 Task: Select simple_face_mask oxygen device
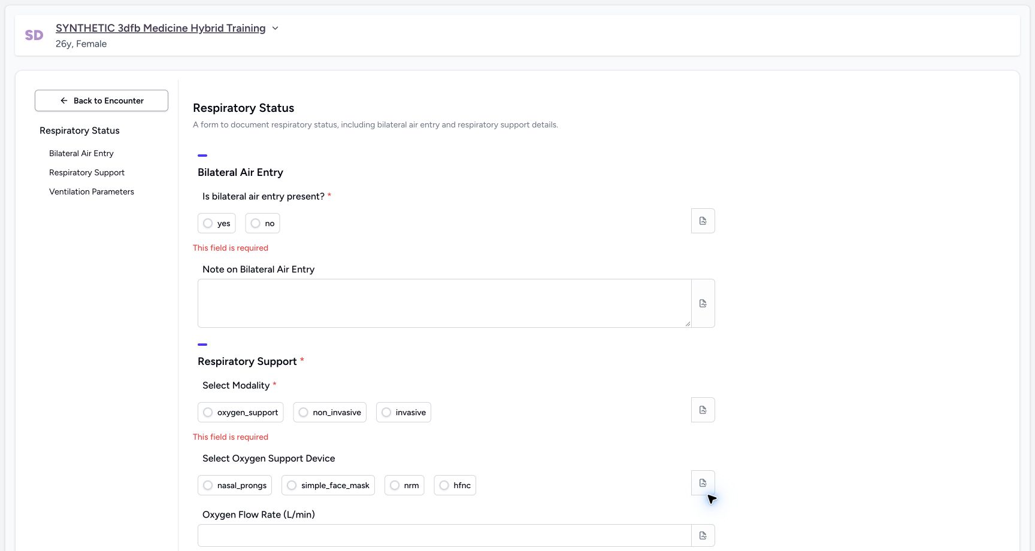coord(328,485)
